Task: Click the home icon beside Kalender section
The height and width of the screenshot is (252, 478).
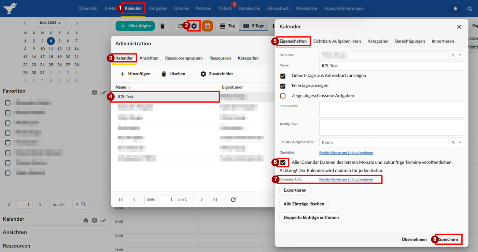Action: point(86,220)
